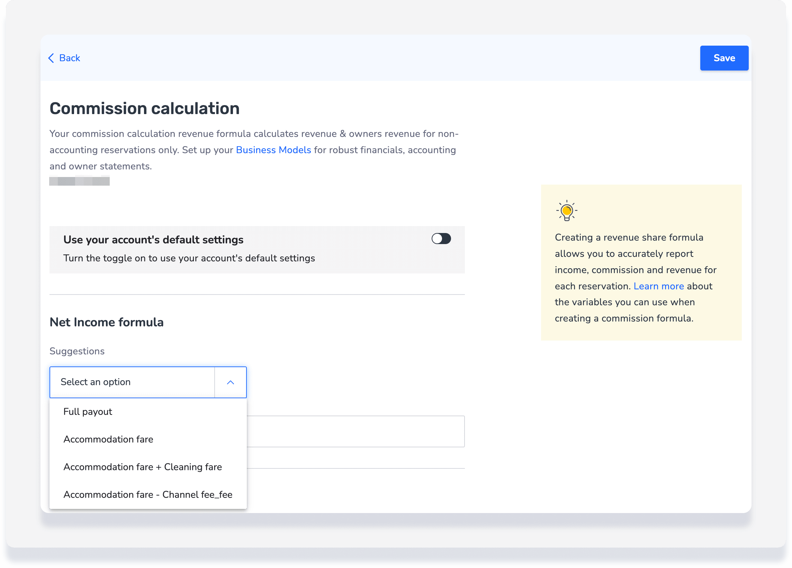Open the Business Models link
Image resolution: width=792 pixels, height=568 pixels.
pos(273,150)
